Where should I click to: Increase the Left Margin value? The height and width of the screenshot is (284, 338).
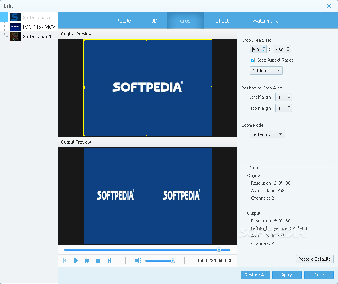pyautogui.click(x=289, y=95)
